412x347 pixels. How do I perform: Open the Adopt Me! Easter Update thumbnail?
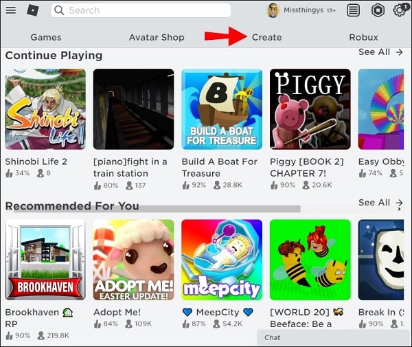[133, 260]
